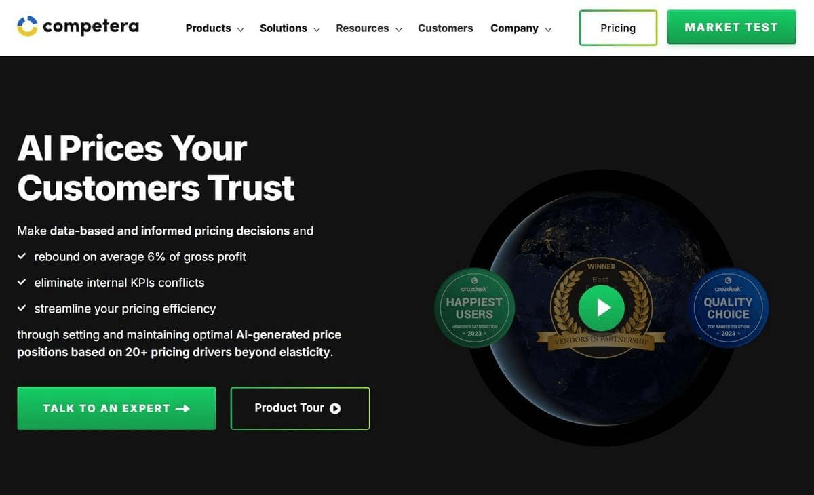Click checkmark beside eliminate internal KPIs conflicts
The width and height of the screenshot is (814, 495).
pos(22,282)
